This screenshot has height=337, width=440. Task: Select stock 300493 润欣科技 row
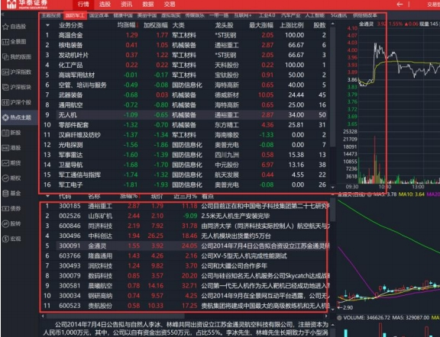coord(185,266)
